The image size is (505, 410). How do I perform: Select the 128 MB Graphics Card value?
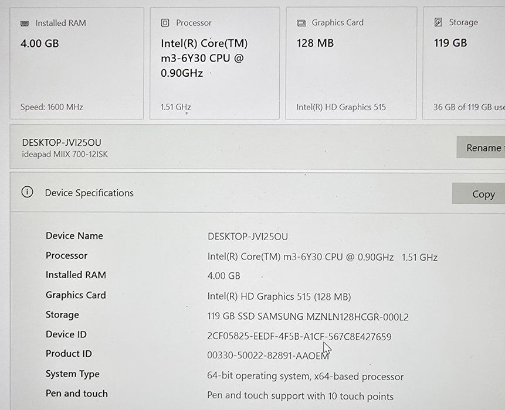pyautogui.click(x=316, y=43)
